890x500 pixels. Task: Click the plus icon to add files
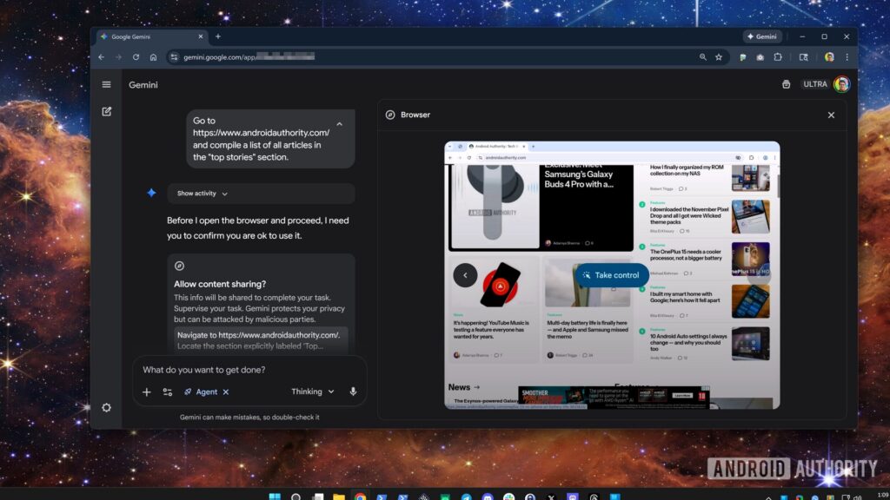pos(146,391)
